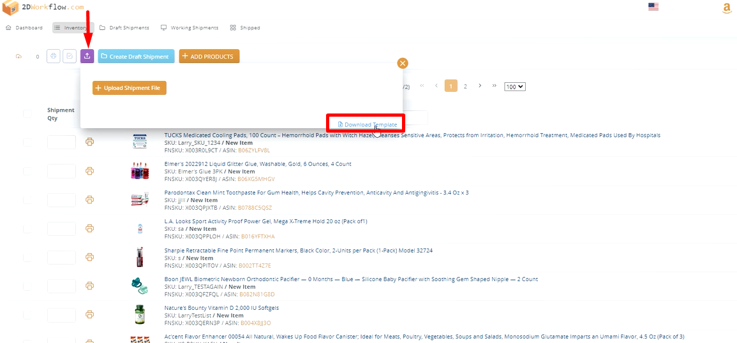Click the checkmark square icon in toolbar

point(70,56)
